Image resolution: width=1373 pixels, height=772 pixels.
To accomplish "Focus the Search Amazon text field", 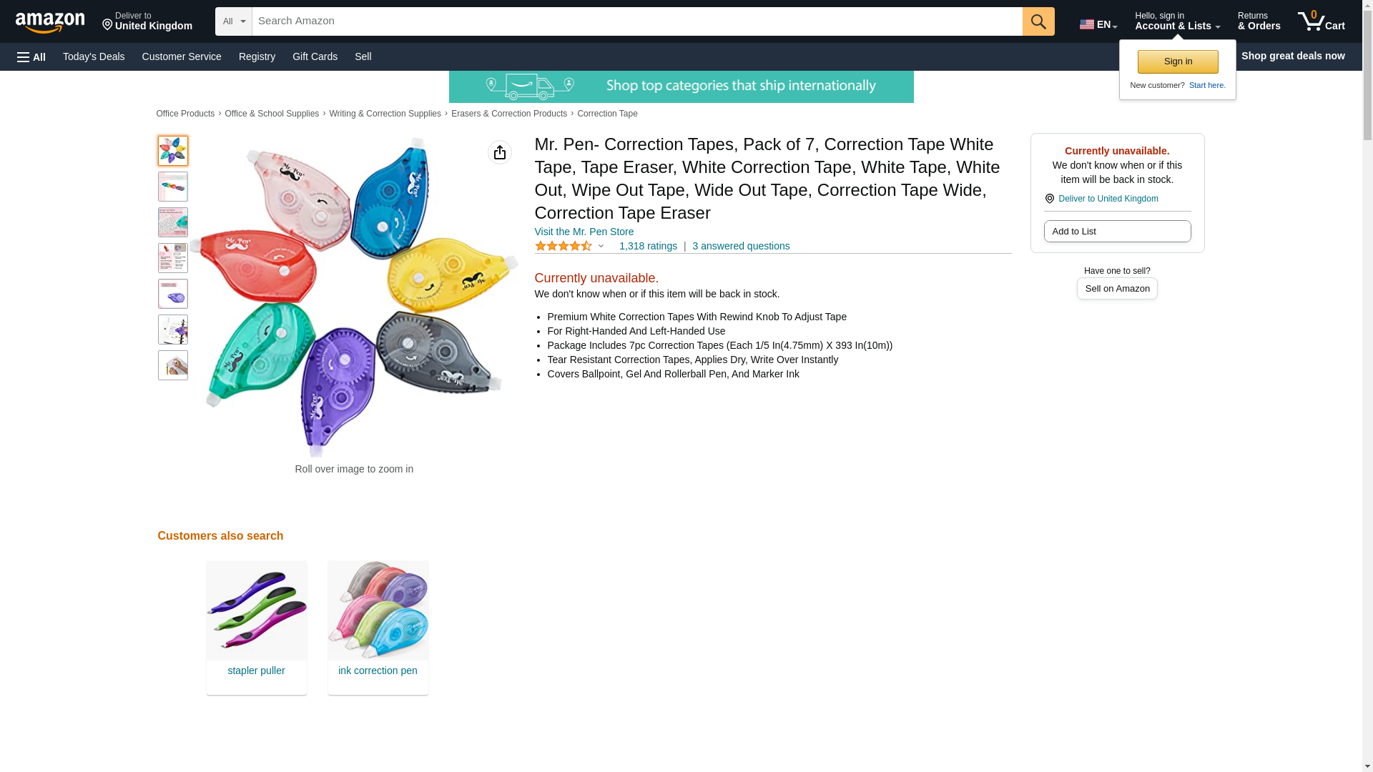I will tap(636, 21).
